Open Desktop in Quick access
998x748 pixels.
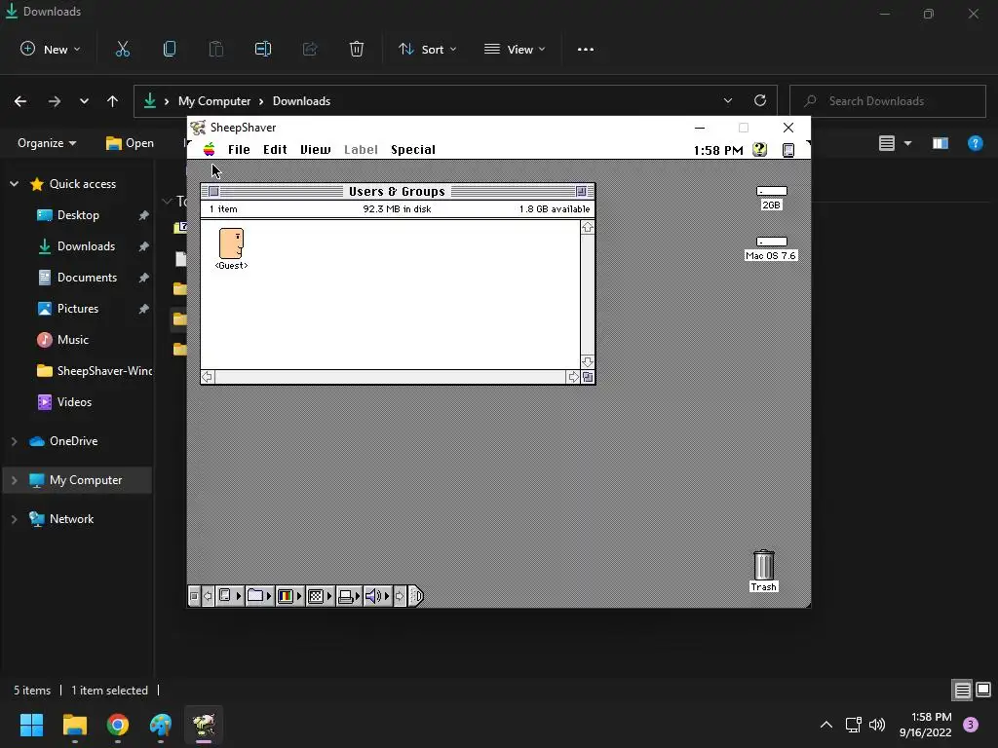pos(78,215)
